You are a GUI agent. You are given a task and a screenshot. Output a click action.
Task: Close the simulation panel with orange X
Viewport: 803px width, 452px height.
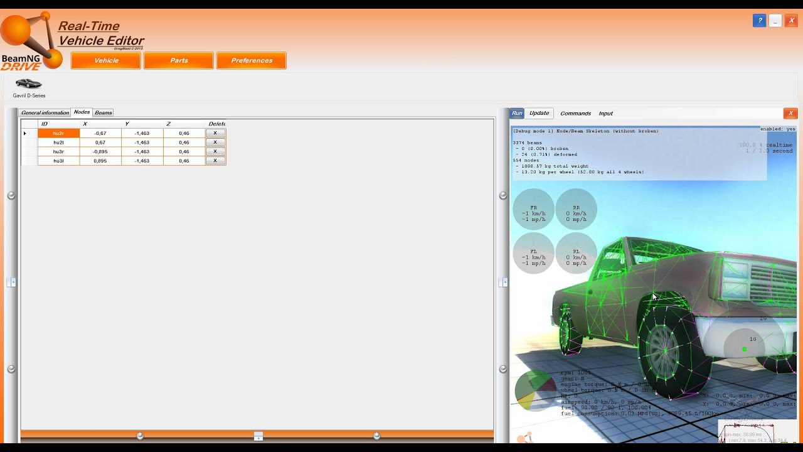(790, 113)
